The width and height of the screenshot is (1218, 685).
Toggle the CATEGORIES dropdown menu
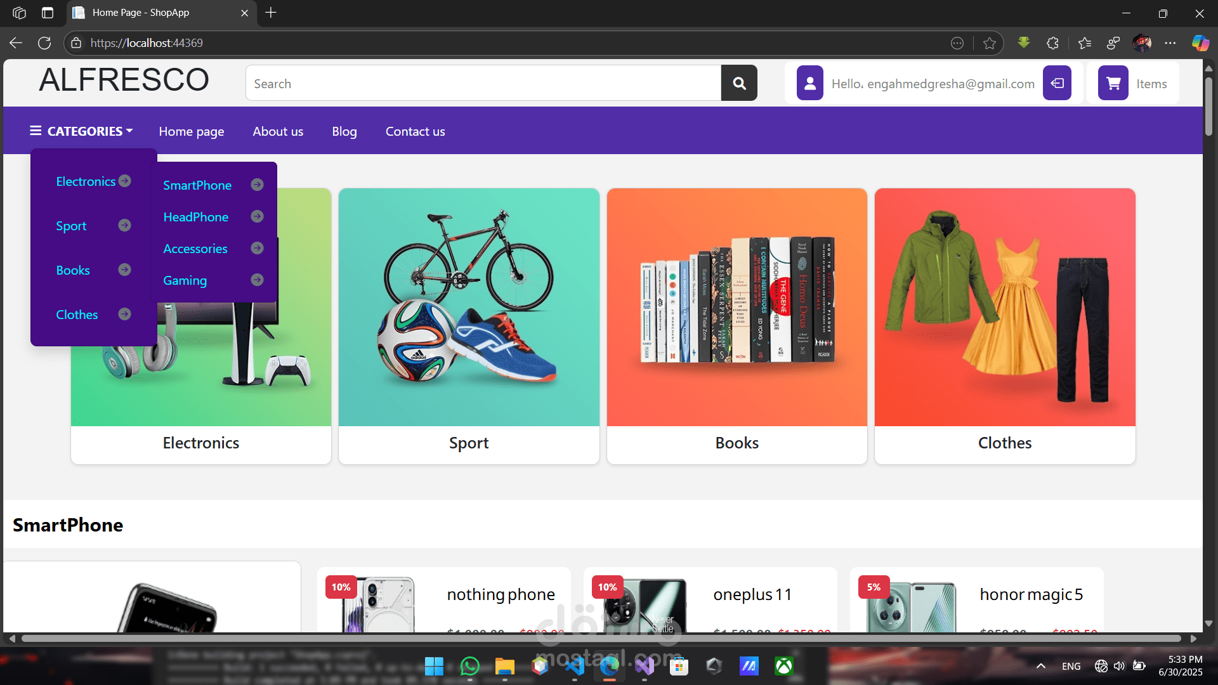pyautogui.click(x=81, y=131)
